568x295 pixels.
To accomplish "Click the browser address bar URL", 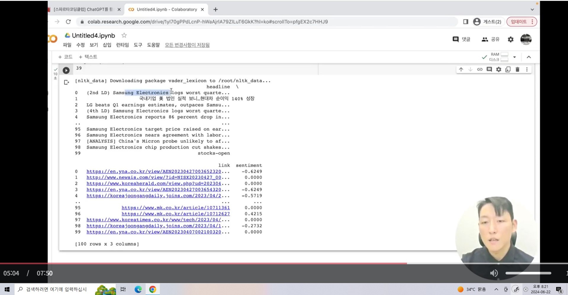I will (x=207, y=22).
